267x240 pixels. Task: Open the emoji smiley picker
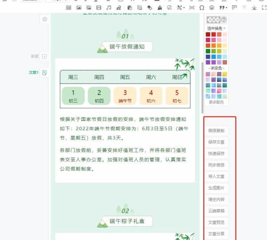[x=212, y=8]
